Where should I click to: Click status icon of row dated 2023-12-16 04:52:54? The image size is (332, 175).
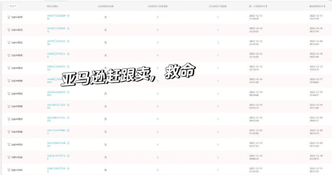click(9, 119)
